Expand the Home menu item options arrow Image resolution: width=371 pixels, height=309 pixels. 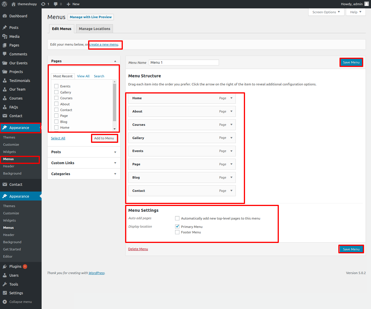231,98
